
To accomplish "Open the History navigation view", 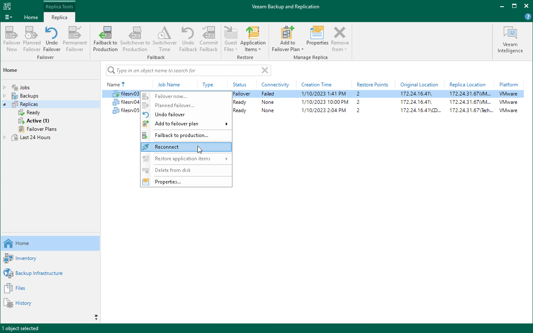I will (50, 303).
